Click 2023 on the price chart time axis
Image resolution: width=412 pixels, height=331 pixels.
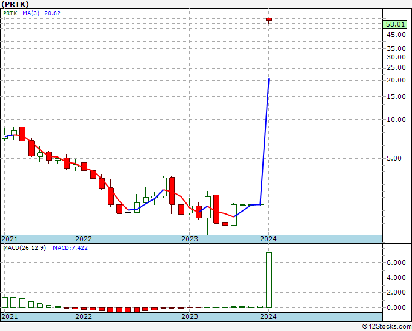tap(190, 239)
